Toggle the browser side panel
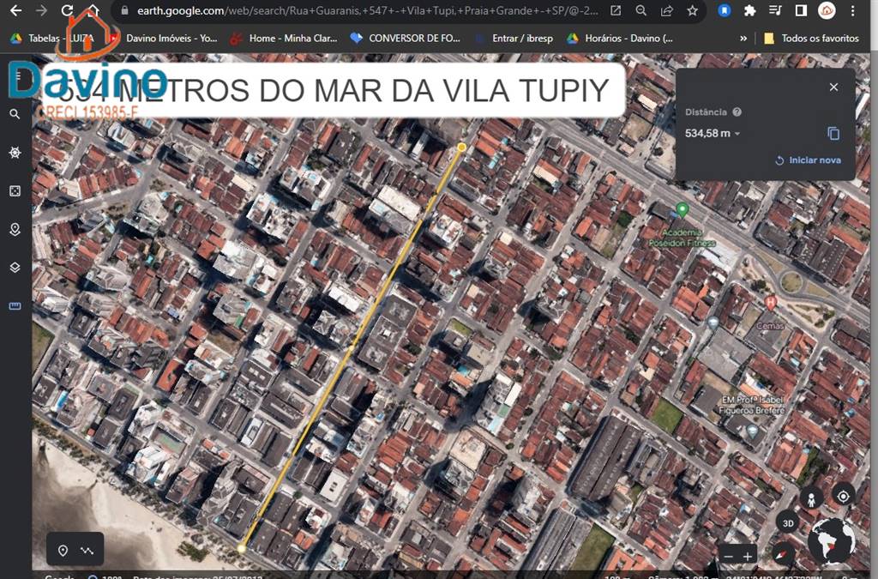 802,10
